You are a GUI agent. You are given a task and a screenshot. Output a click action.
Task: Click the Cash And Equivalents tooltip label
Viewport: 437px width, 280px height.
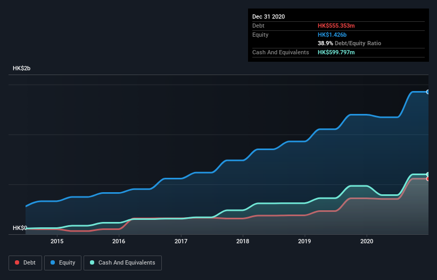(281, 52)
